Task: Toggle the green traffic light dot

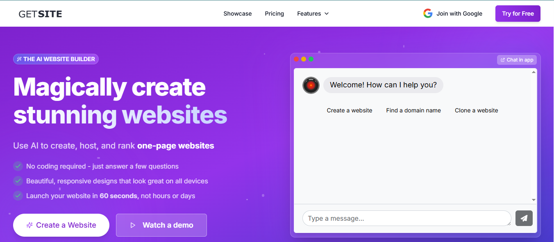Action: tap(311, 59)
